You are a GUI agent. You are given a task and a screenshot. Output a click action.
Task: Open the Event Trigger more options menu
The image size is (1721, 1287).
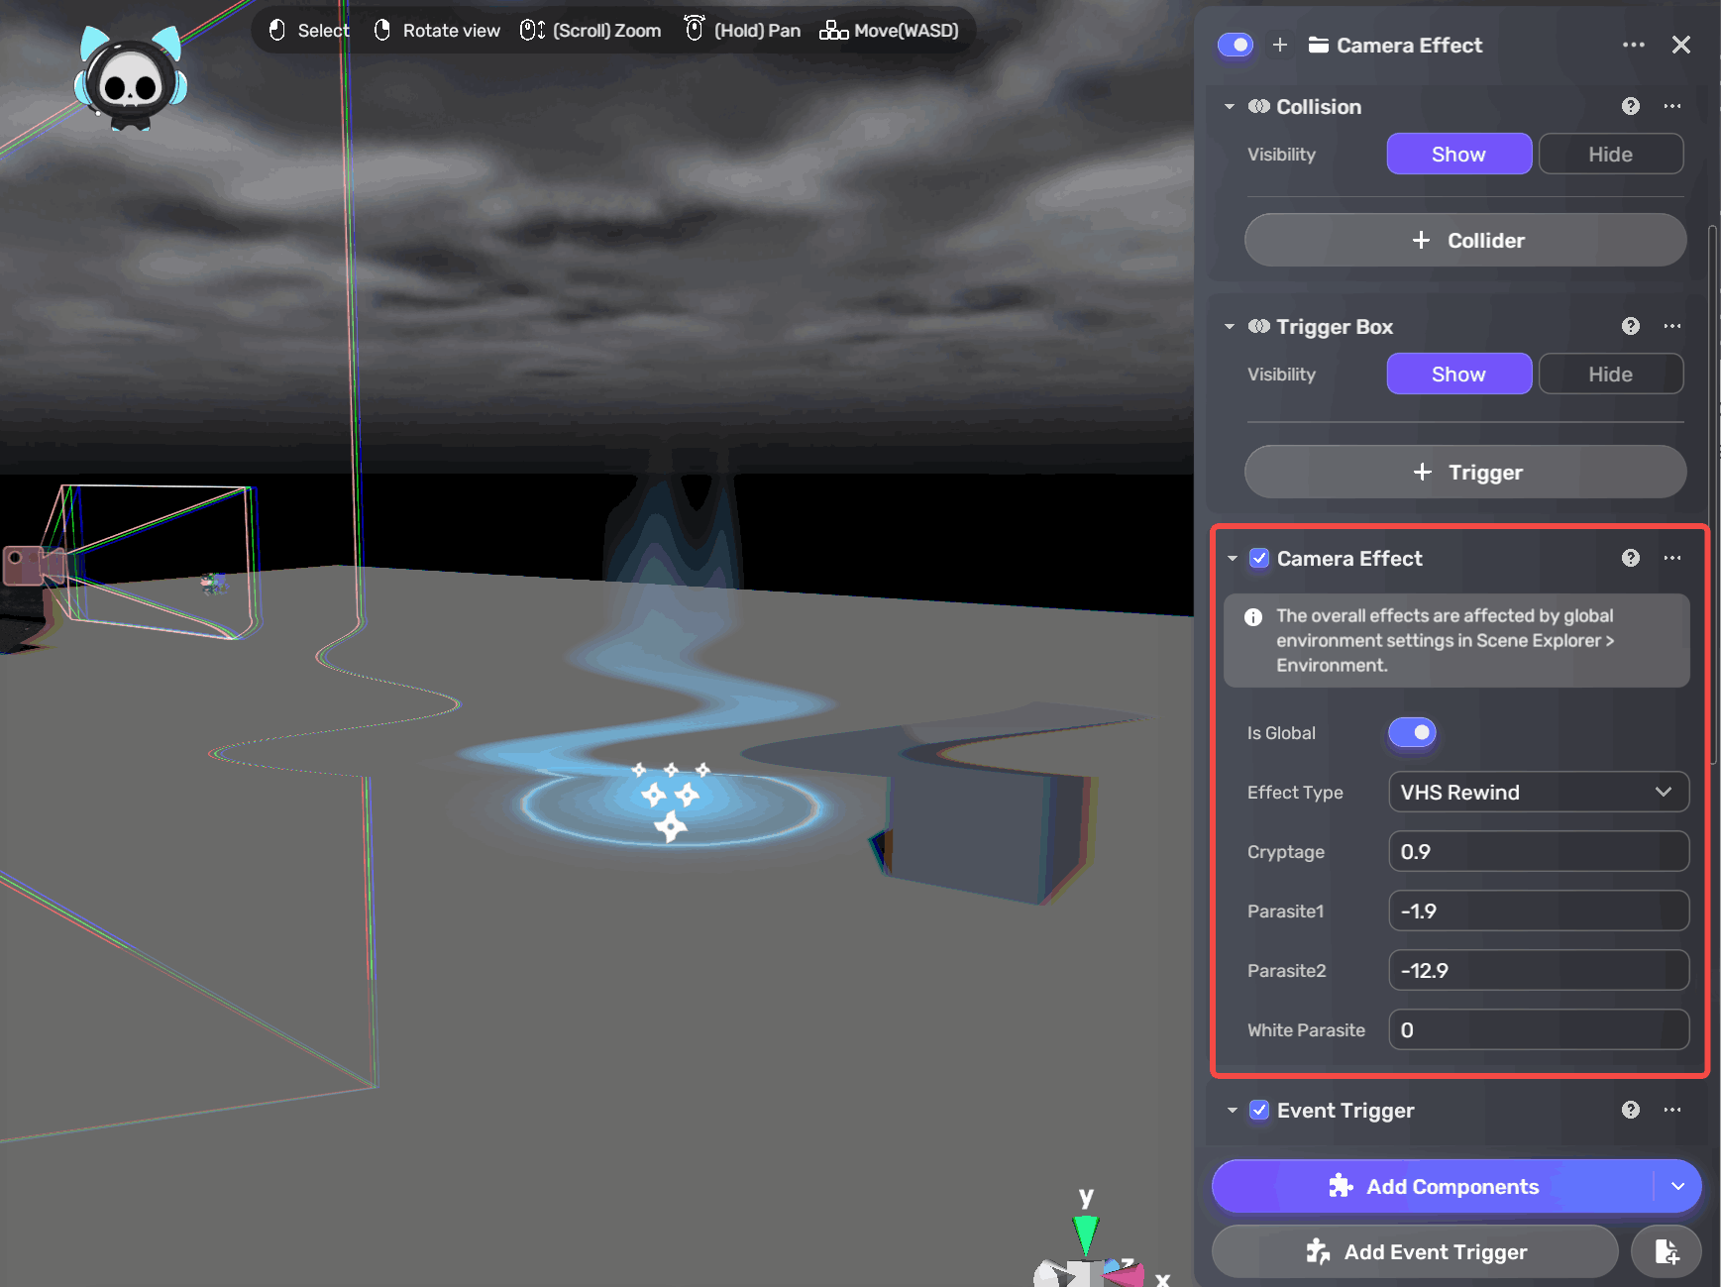tap(1672, 1110)
